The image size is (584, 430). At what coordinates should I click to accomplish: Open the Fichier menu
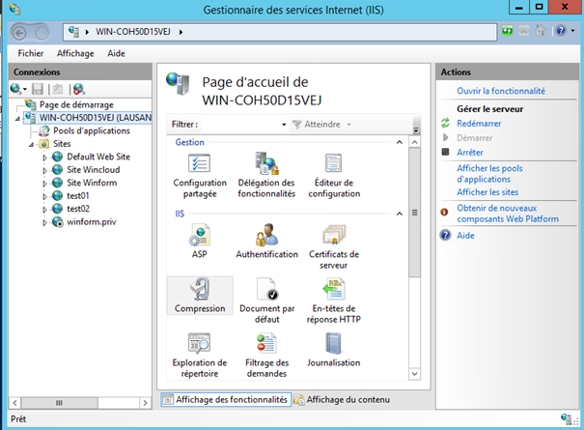(31, 53)
